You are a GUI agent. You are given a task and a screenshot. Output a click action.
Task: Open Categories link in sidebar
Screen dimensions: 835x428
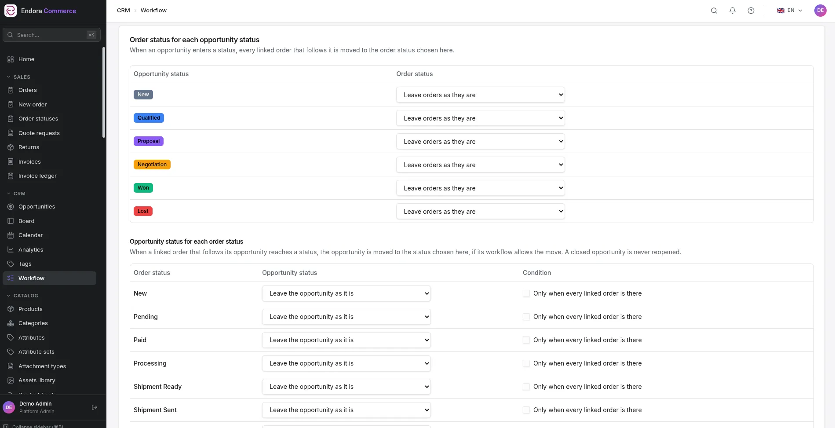49,323
